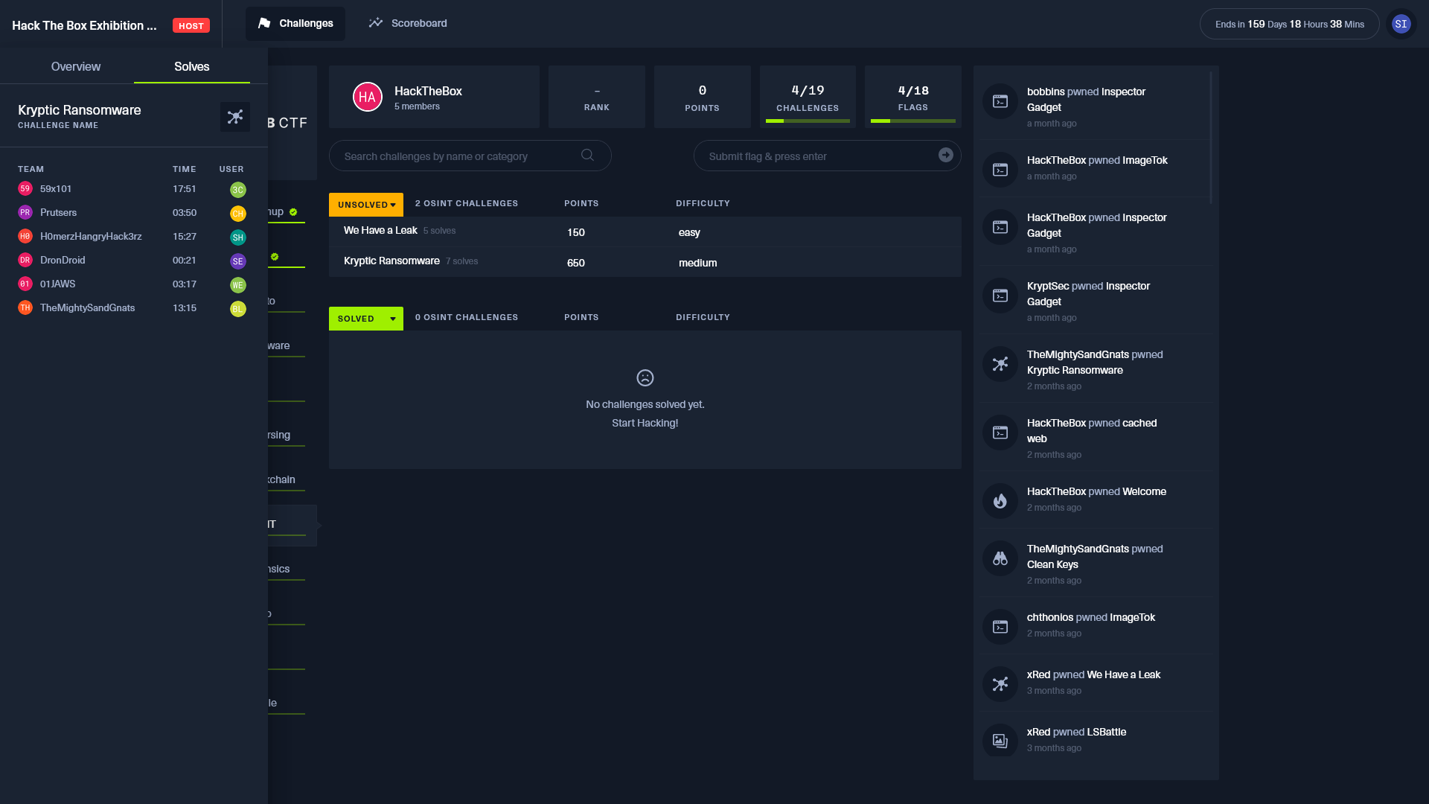Screen dimensions: 1429x804
Task: Click the HackTheBox team avatar icon
Action: point(368,96)
